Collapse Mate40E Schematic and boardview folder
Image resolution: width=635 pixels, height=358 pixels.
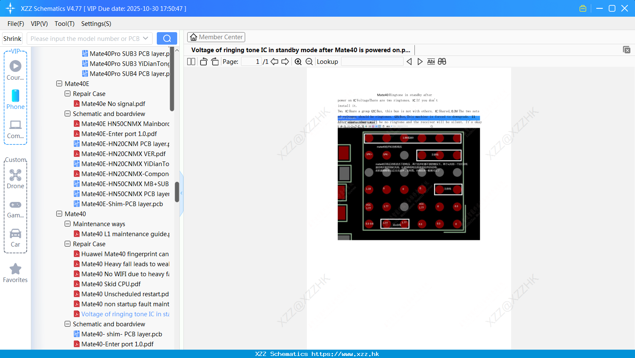pos(68,113)
